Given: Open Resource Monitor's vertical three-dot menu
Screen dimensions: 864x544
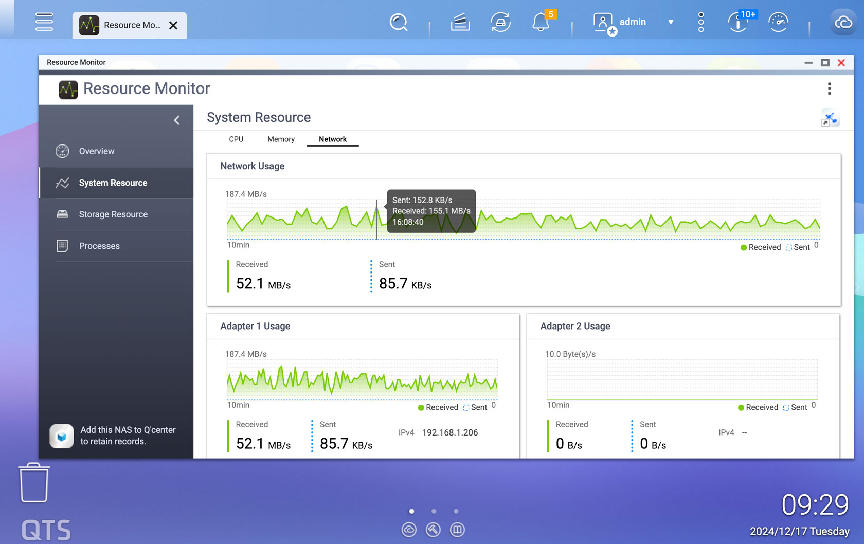Looking at the screenshot, I should click(830, 89).
